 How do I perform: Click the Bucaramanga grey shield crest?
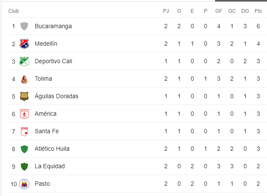pyautogui.click(x=24, y=26)
